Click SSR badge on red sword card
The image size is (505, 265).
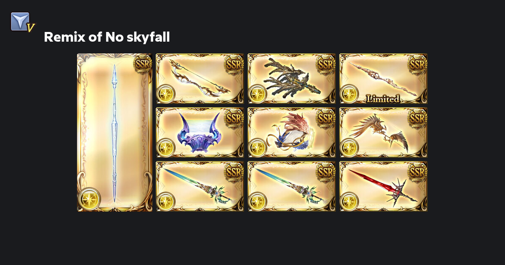pyautogui.click(x=417, y=172)
